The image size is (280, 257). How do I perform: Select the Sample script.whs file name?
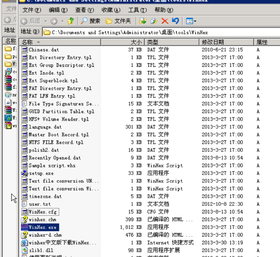[52, 166]
